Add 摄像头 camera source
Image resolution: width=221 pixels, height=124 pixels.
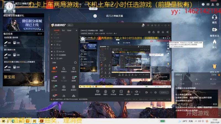click(x=106, y=93)
